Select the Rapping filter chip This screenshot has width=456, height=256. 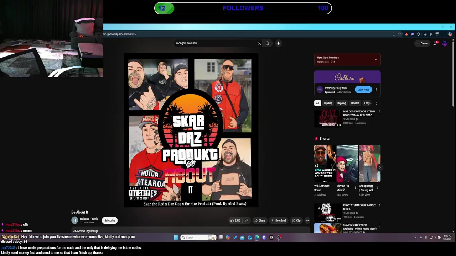342,103
